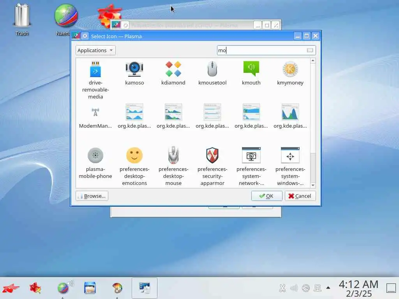Click the Browse... button

coord(92,196)
